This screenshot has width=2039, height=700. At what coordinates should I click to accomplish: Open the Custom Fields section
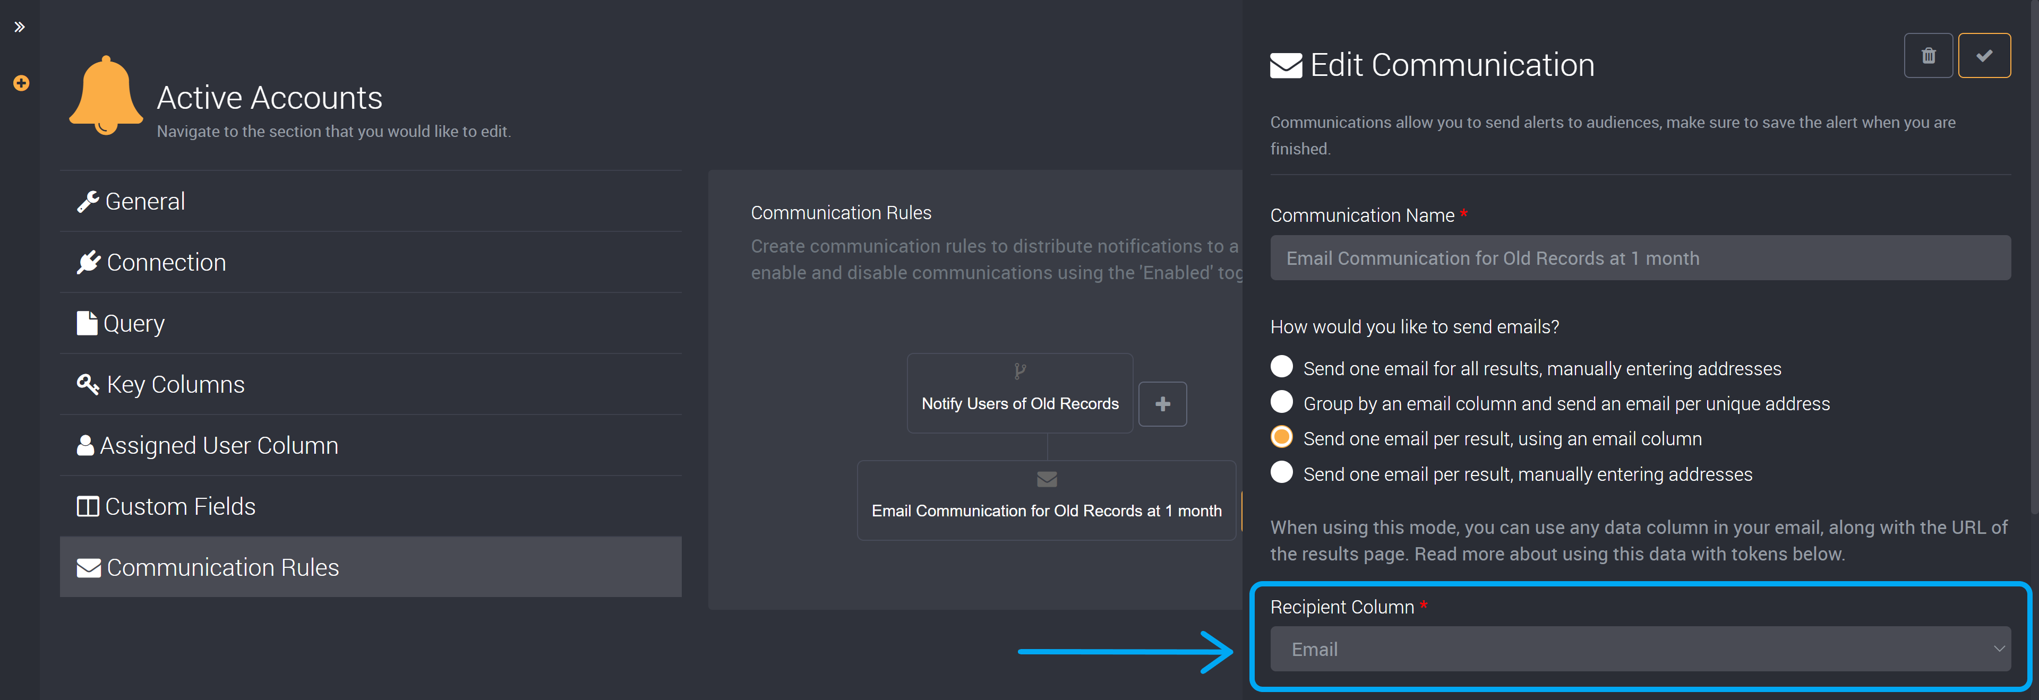click(371, 505)
